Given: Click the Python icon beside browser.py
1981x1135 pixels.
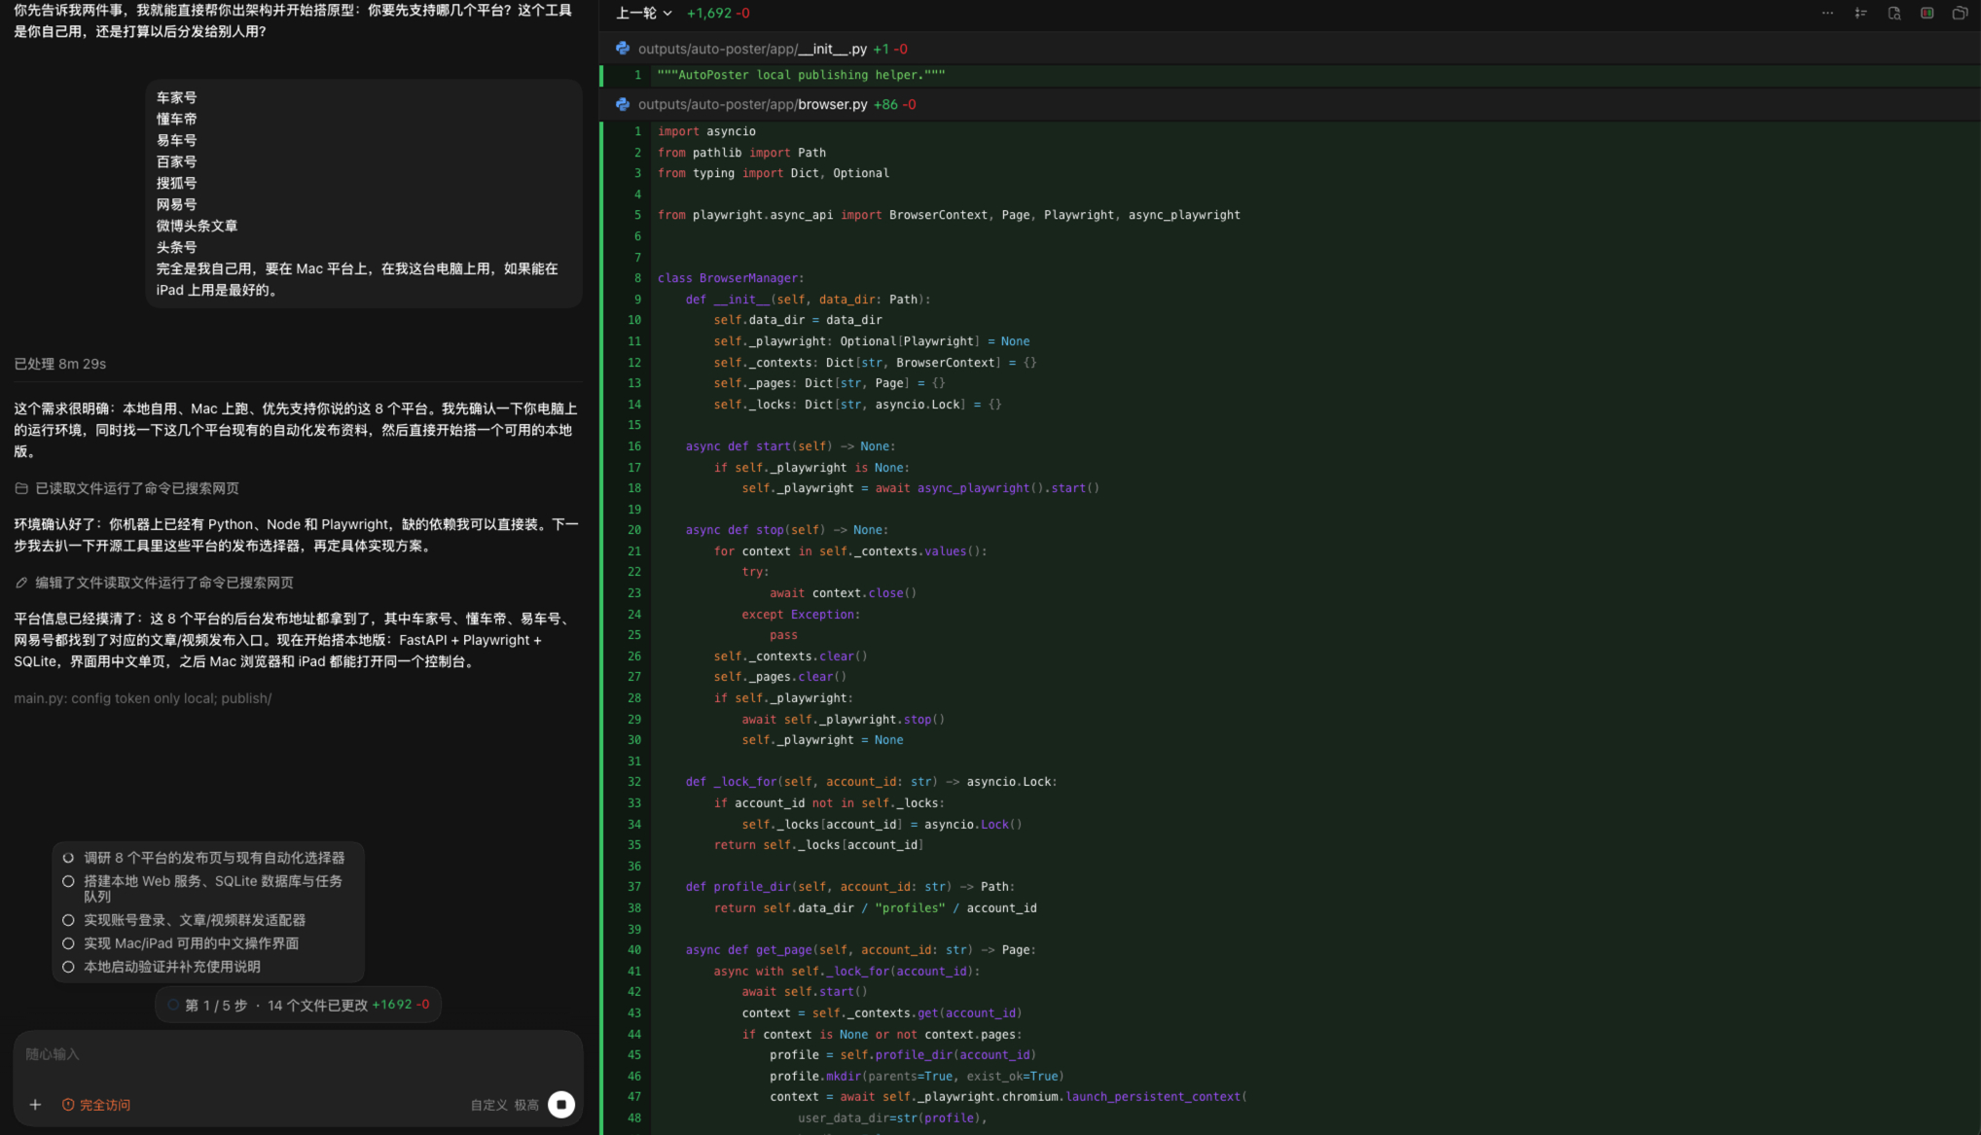Looking at the screenshot, I should (x=623, y=104).
